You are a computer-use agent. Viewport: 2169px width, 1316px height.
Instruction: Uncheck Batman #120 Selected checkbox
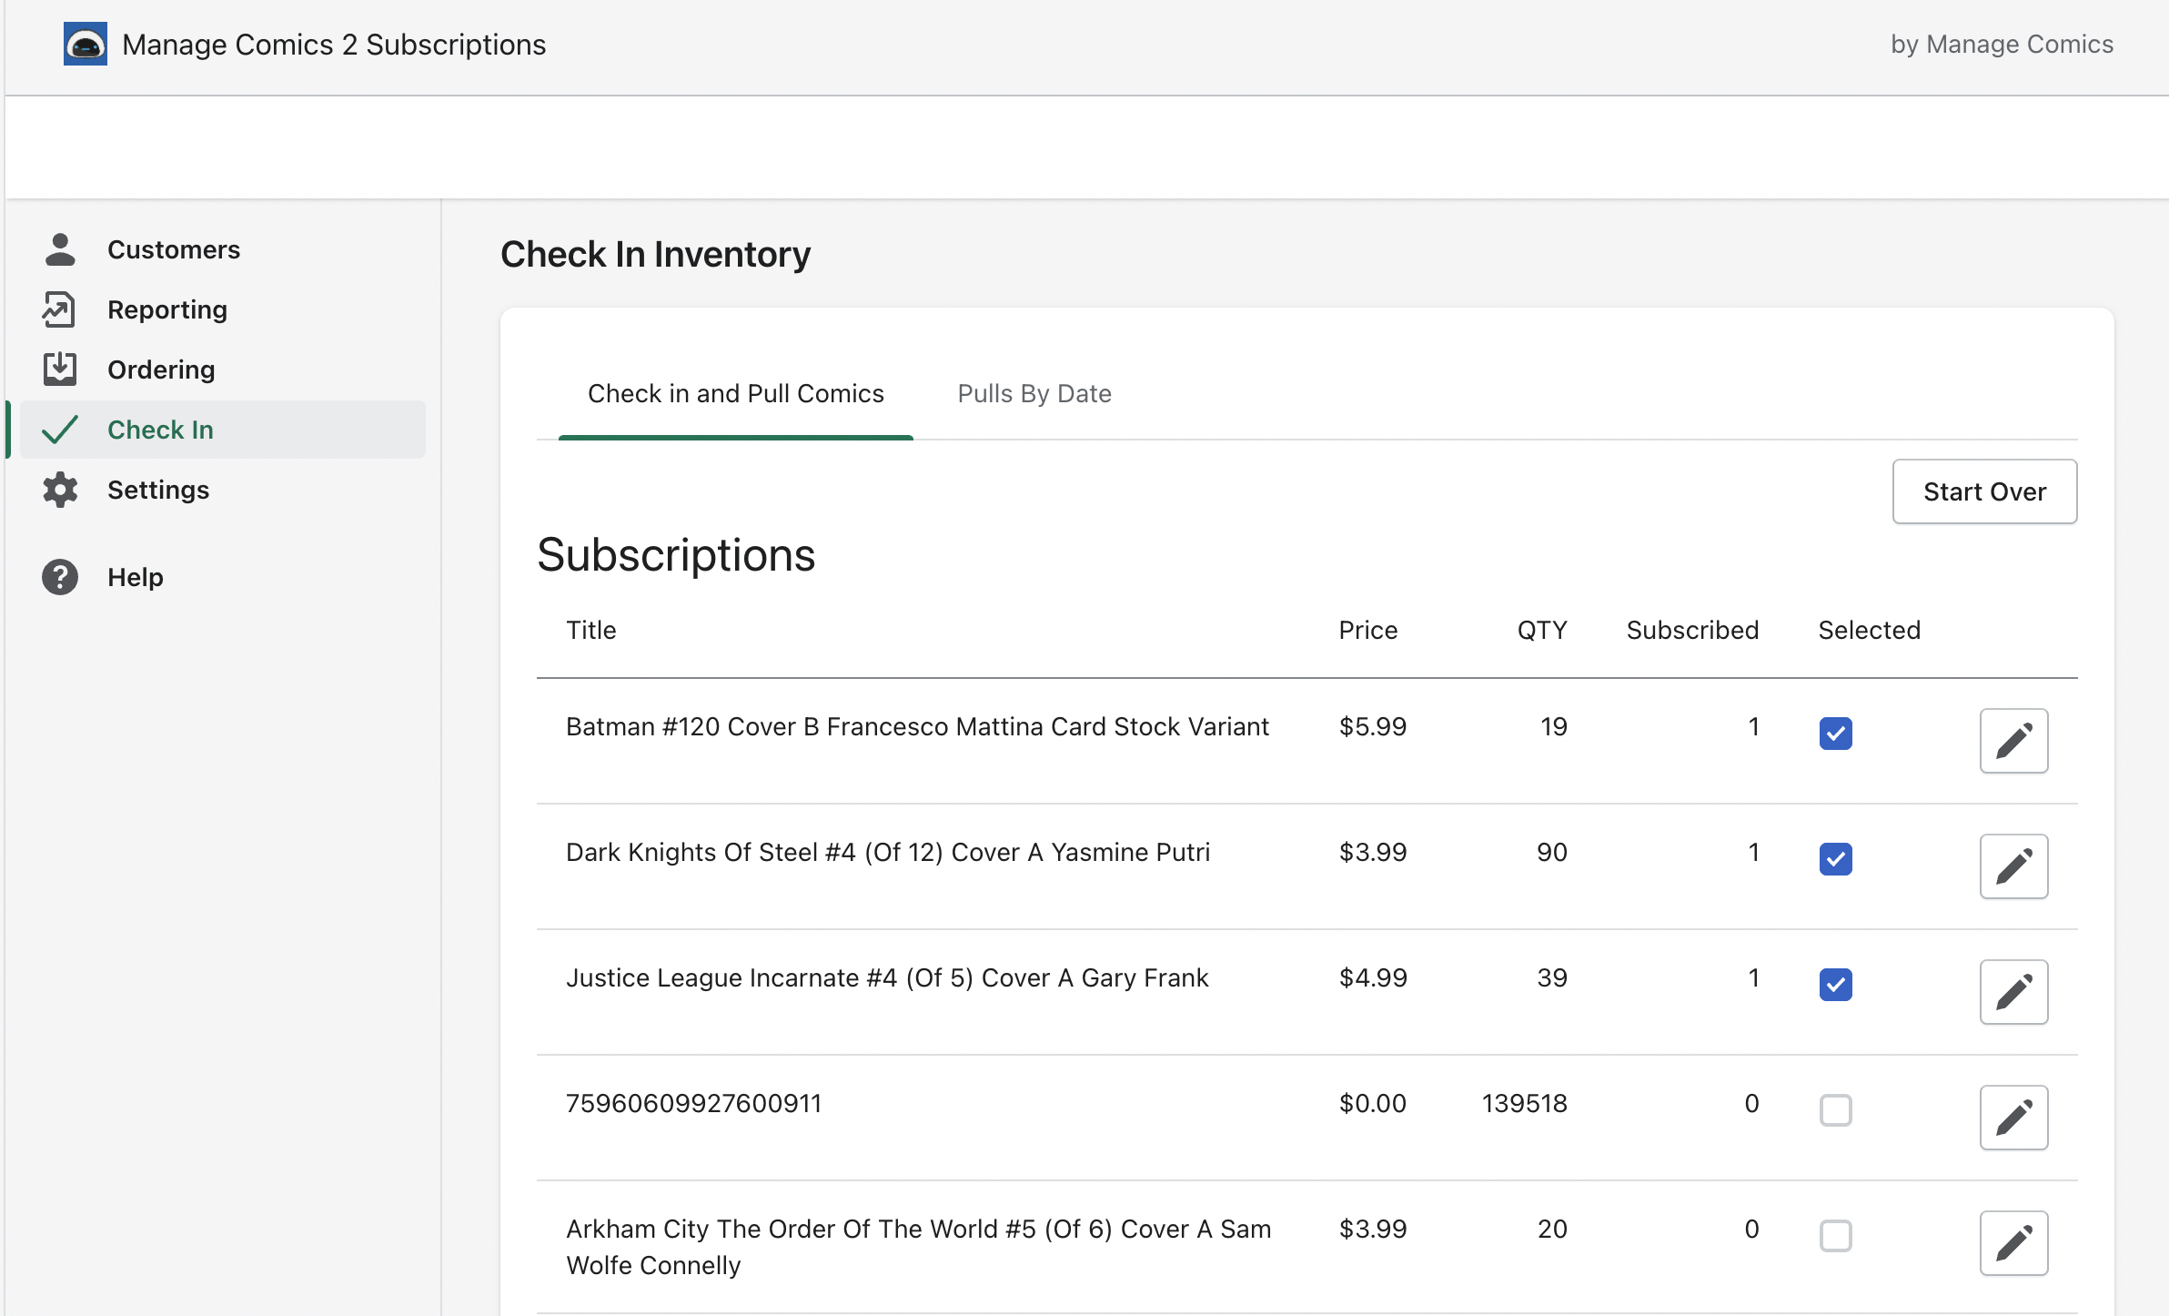click(x=1835, y=733)
